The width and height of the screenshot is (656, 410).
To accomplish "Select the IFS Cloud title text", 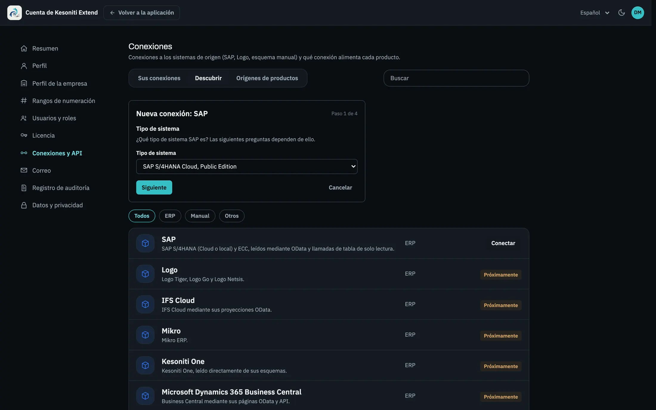I will click(178, 300).
